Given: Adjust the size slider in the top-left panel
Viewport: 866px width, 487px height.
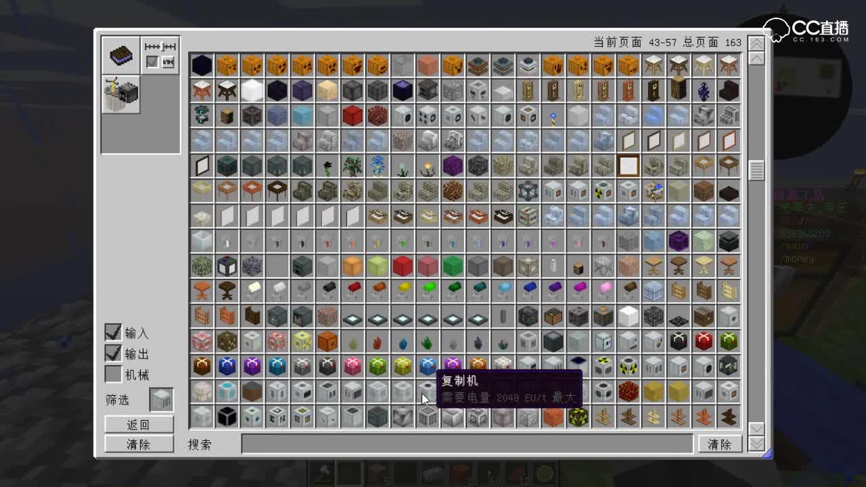Looking at the screenshot, I should (x=160, y=46).
